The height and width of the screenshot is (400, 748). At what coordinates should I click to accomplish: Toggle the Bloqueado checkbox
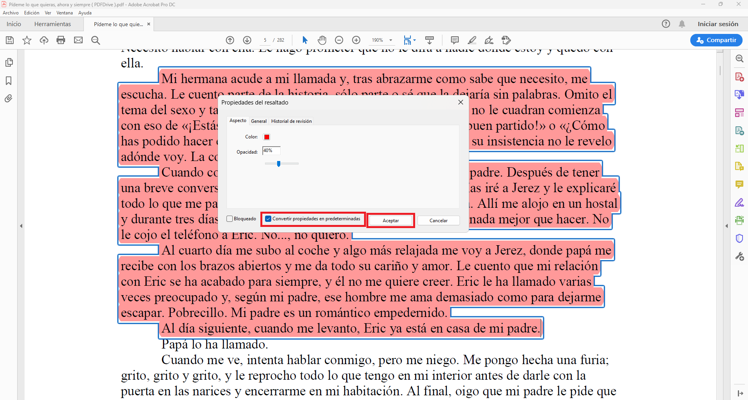click(230, 219)
